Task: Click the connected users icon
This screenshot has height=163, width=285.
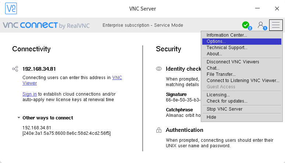Action: (x=261, y=25)
